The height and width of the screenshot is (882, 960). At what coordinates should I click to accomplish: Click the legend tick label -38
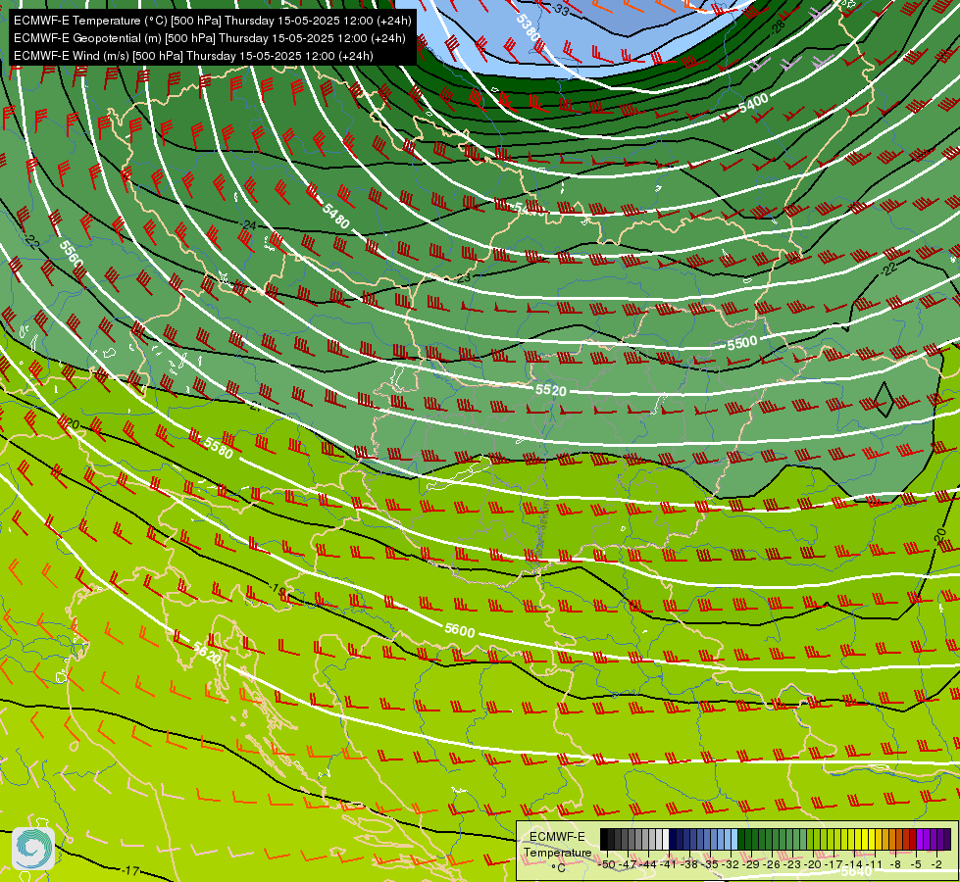coord(688,864)
